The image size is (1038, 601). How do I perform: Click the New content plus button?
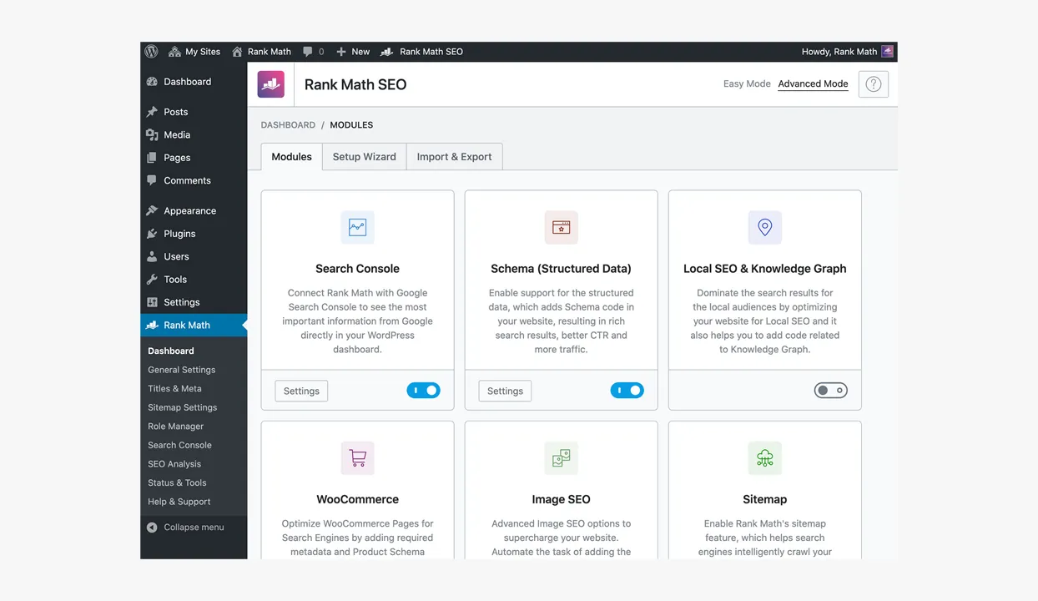click(x=353, y=52)
